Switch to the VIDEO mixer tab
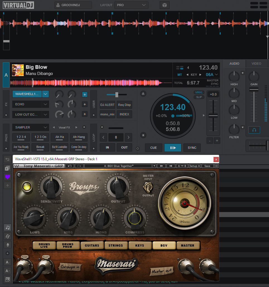Screen dimensions: 269x287 [x=256, y=64]
